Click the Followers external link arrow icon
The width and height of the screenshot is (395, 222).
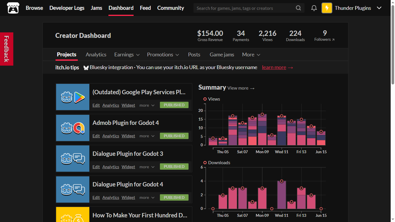pyautogui.click(x=333, y=40)
